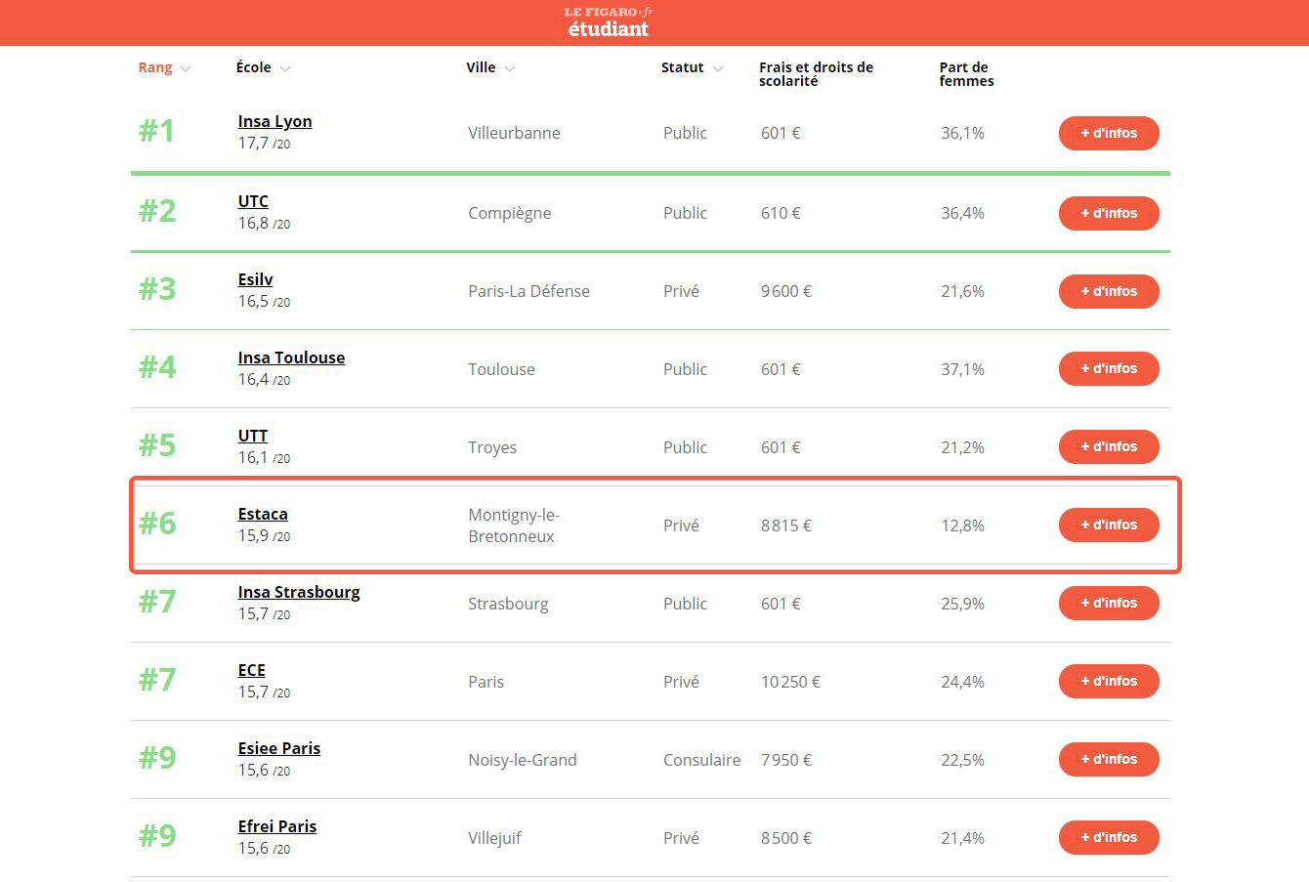The width and height of the screenshot is (1309, 882).
Task: Click + d'infos for UTT
Action: [x=1109, y=446]
